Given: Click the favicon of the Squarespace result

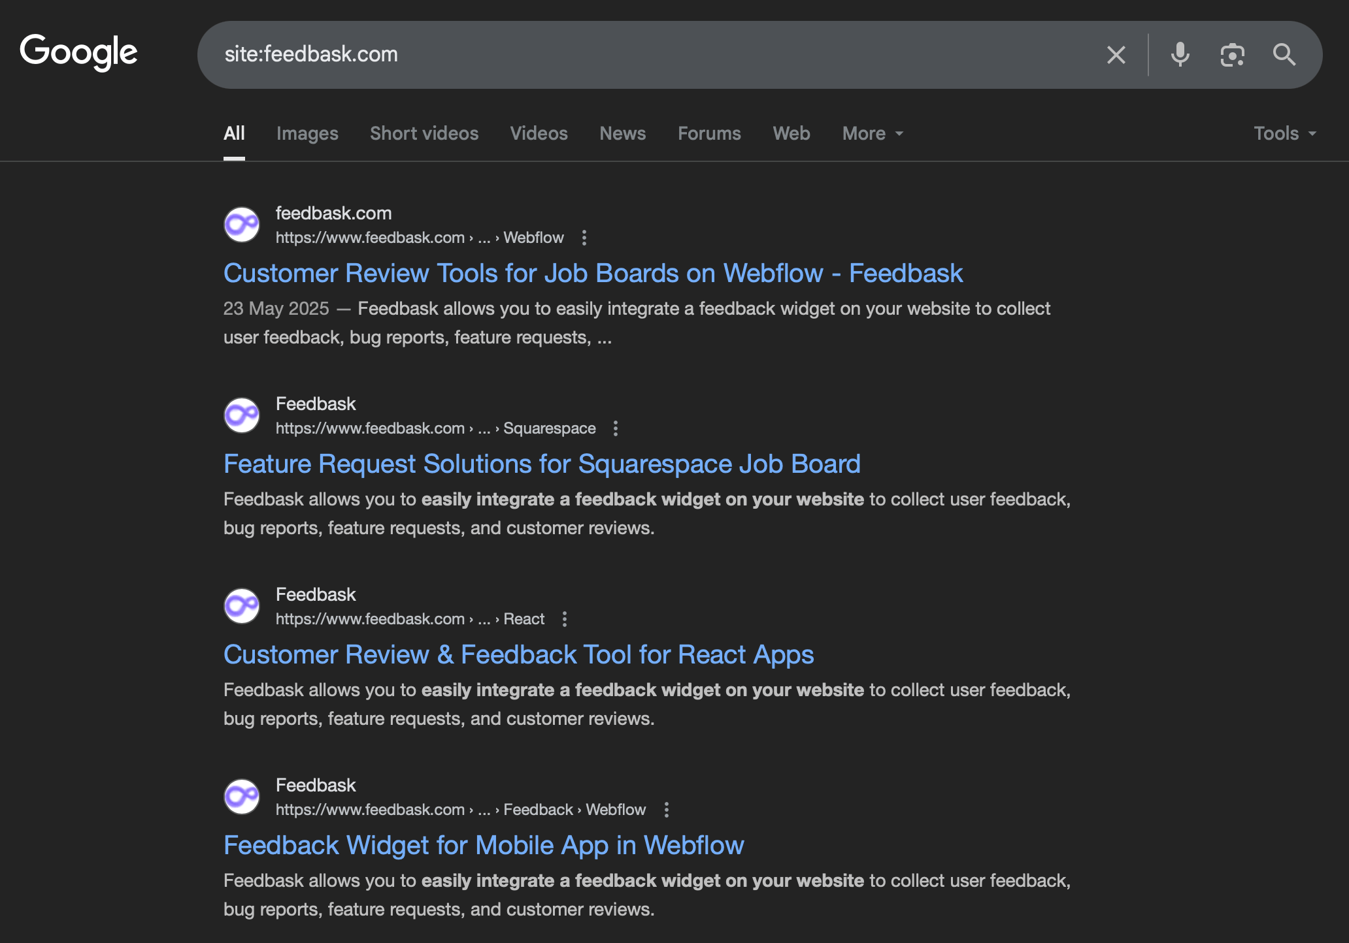Looking at the screenshot, I should (x=242, y=415).
